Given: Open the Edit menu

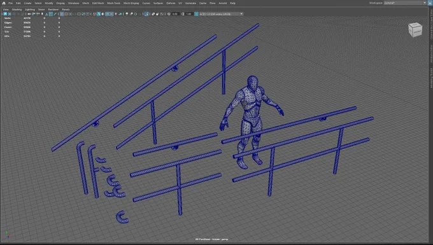Looking at the screenshot, I should (x=18, y=3).
